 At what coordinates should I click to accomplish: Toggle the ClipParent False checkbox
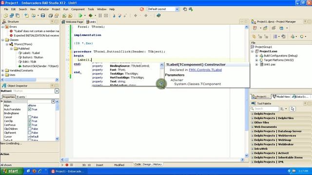point(29,133)
